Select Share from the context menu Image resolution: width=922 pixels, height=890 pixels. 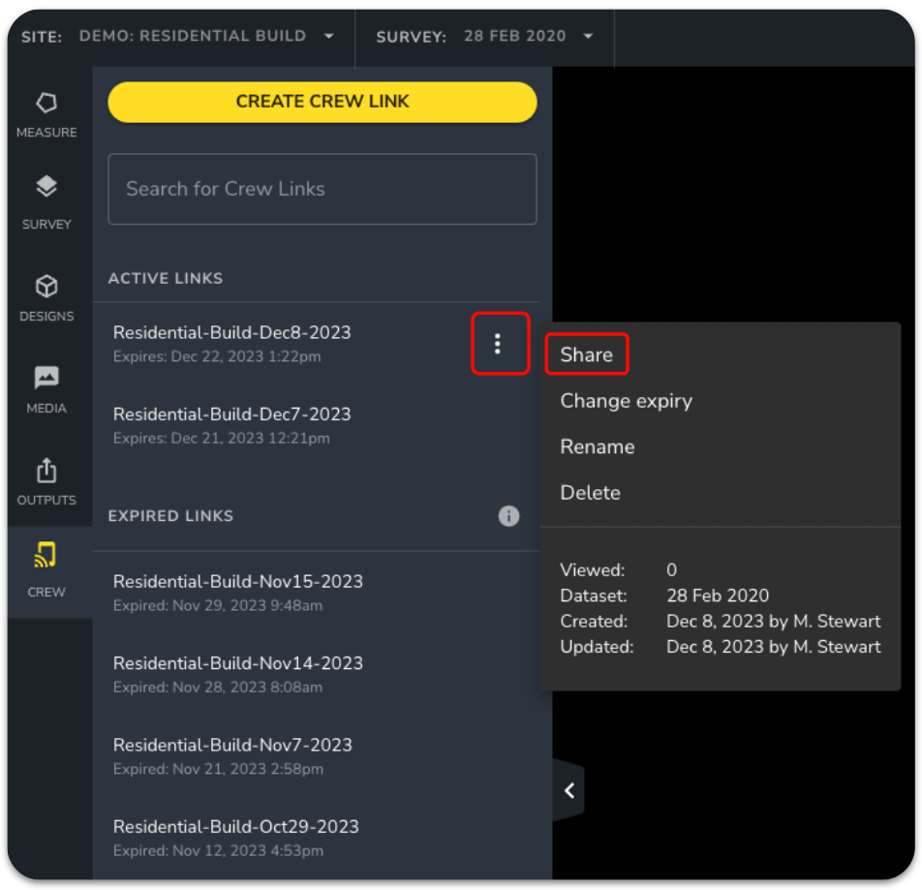[x=585, y=354]
